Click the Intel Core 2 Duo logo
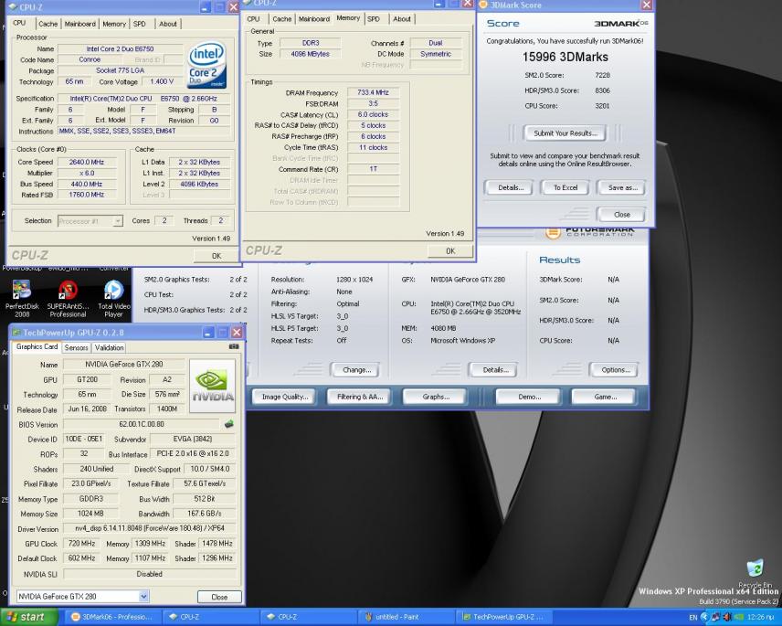This screenshot has height=626, width=782. point(207,66)
